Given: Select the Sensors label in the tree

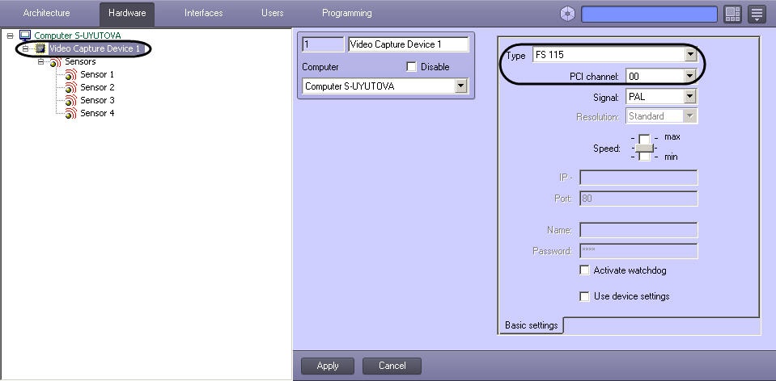Looking at the screenshot, I should click(x=80, y=61).
